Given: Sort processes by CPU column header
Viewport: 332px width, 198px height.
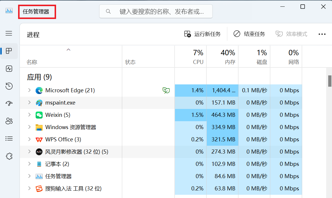Looking at the screenshot, I should (x=191, y=57).
